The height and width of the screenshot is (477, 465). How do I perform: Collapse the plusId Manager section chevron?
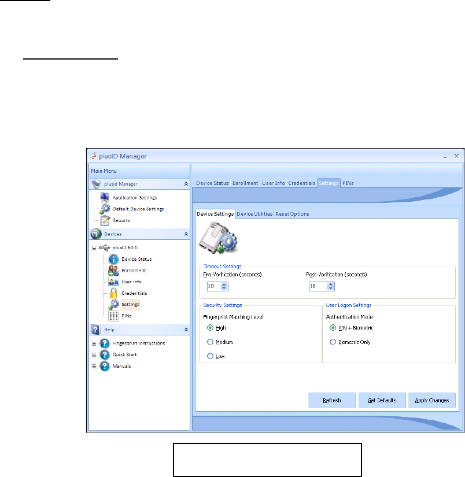click(x=186, y=184)
